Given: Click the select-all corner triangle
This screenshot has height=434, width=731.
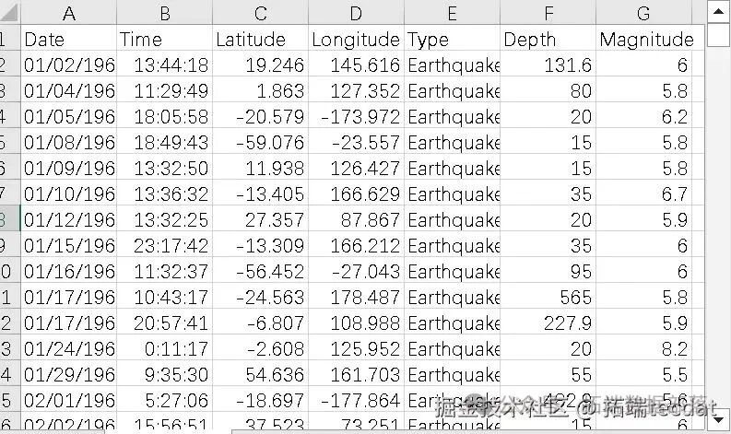Looking at the screenshot, I should tap(9, 12).
